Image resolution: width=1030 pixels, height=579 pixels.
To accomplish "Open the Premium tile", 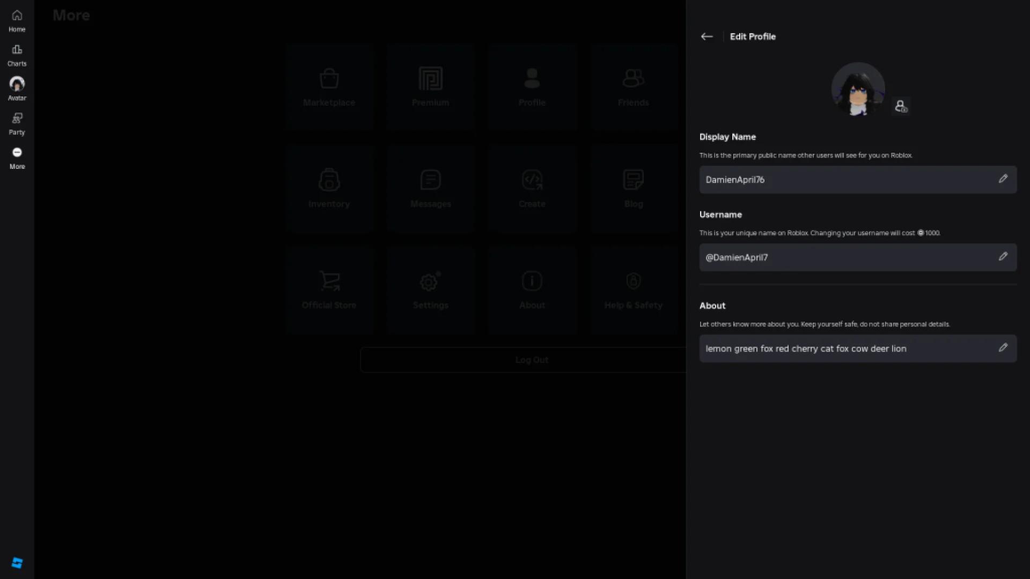I will pyautogui.click(x=430, y=87).
